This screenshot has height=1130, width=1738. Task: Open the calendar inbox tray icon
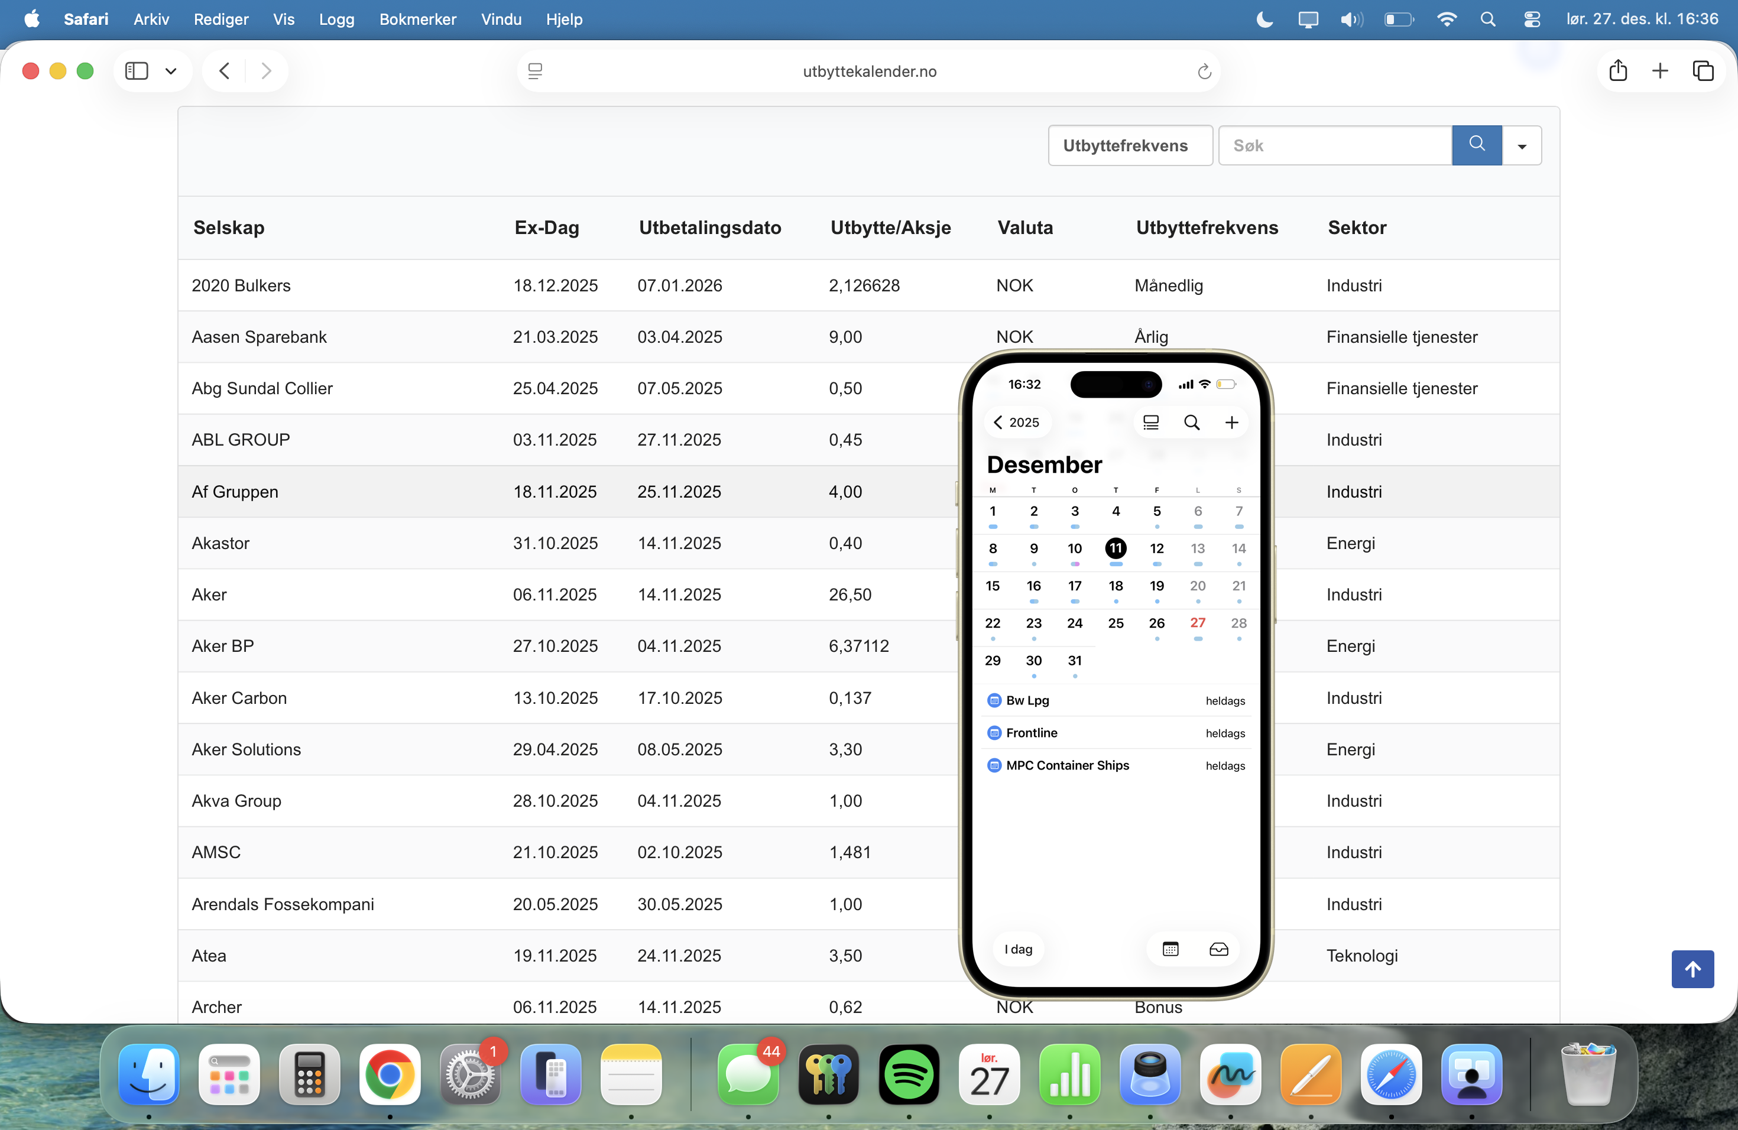(x=1218, y=949)
